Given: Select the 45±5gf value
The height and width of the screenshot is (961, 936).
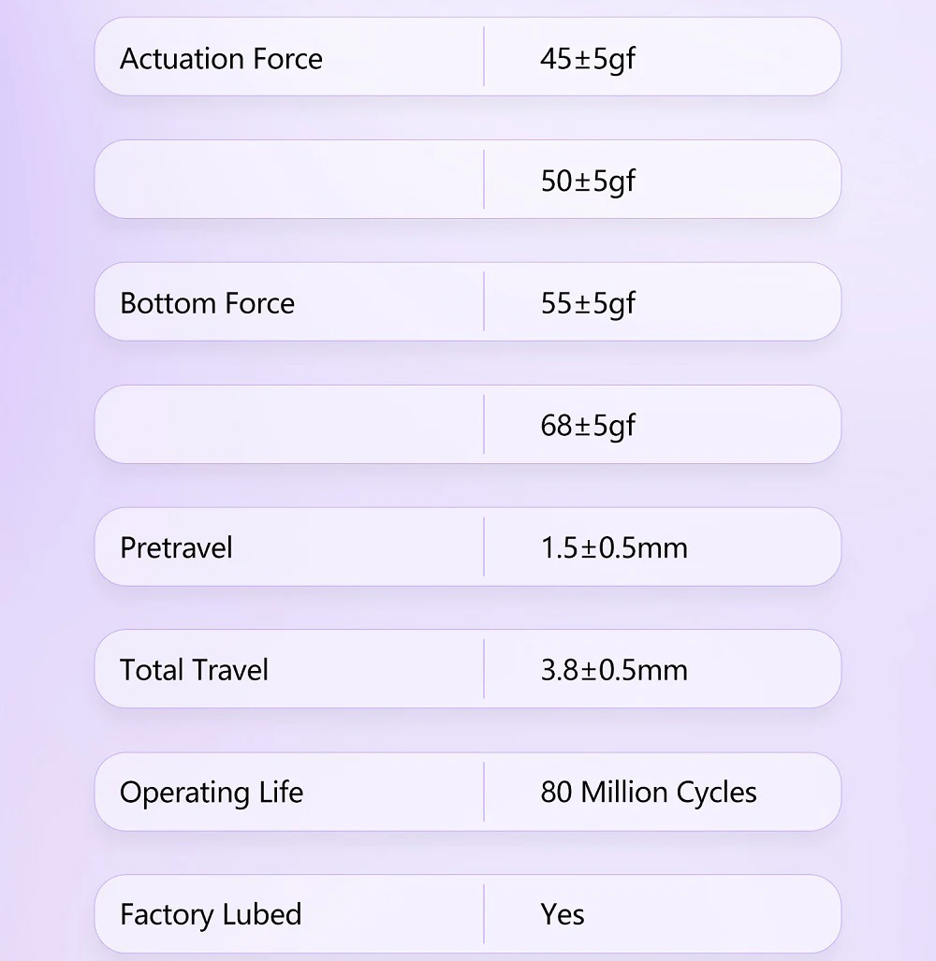Looking at the screenshot, I should tap(588, 60).
